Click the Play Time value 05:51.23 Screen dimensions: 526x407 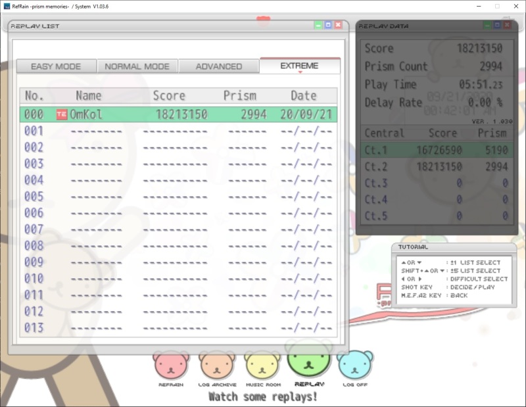[x=481, y=85]
